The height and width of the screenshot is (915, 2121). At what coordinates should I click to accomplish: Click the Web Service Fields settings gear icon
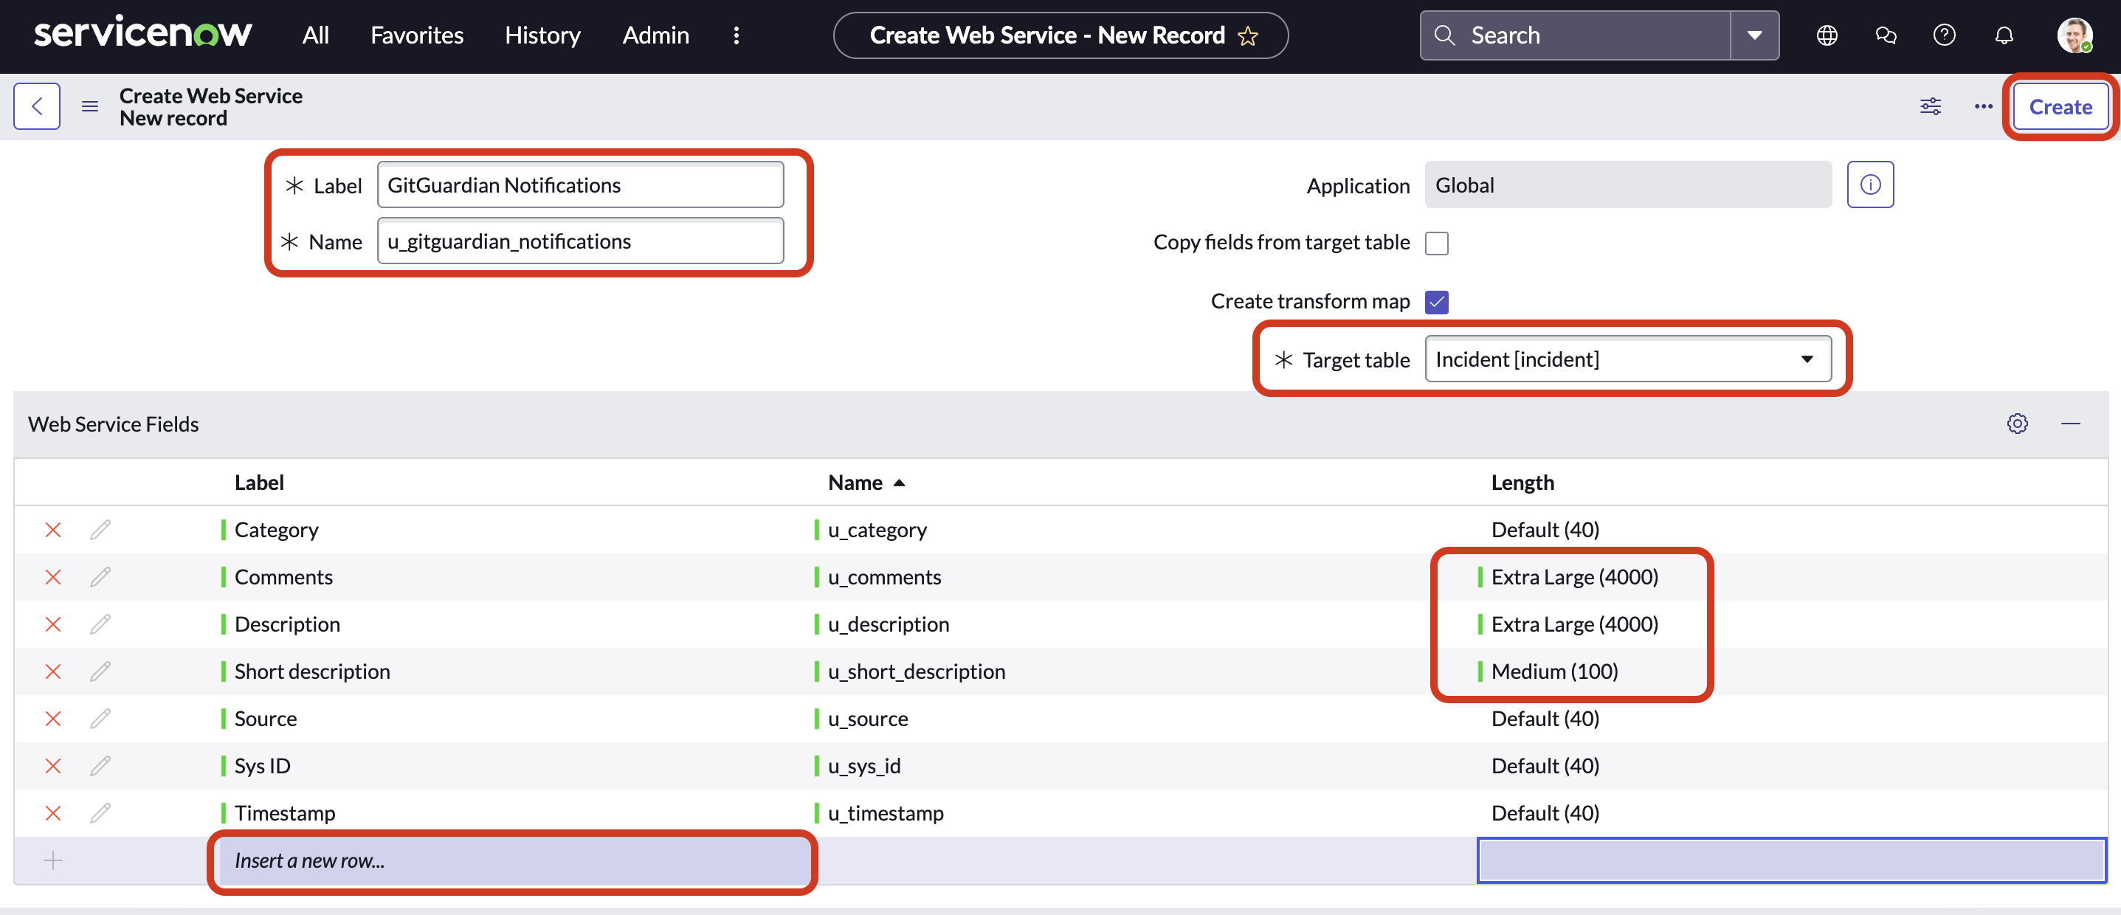pos(2017,423)
